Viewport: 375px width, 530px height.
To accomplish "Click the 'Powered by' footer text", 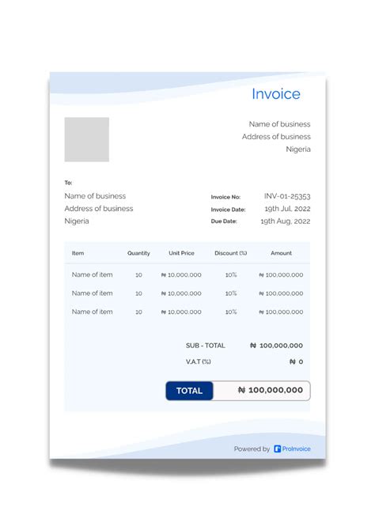I will point(252,449).
